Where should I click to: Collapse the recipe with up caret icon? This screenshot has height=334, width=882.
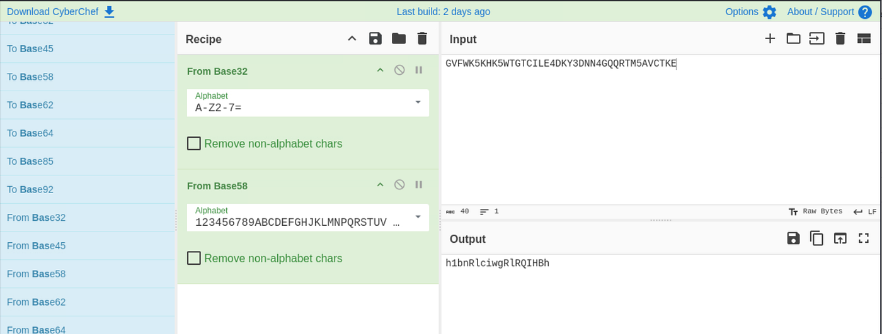click(x=352, y=39)
